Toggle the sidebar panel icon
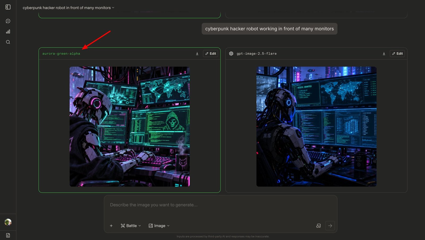This screenshot has width=425, height=240. point(8,7)
